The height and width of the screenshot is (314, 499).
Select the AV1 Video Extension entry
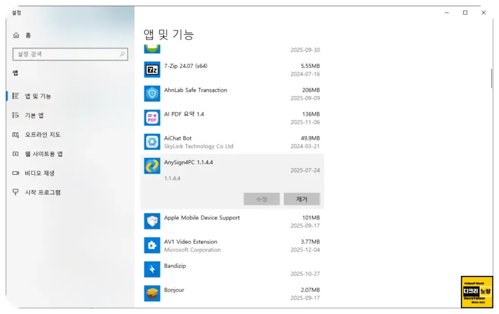coord(232,245)
